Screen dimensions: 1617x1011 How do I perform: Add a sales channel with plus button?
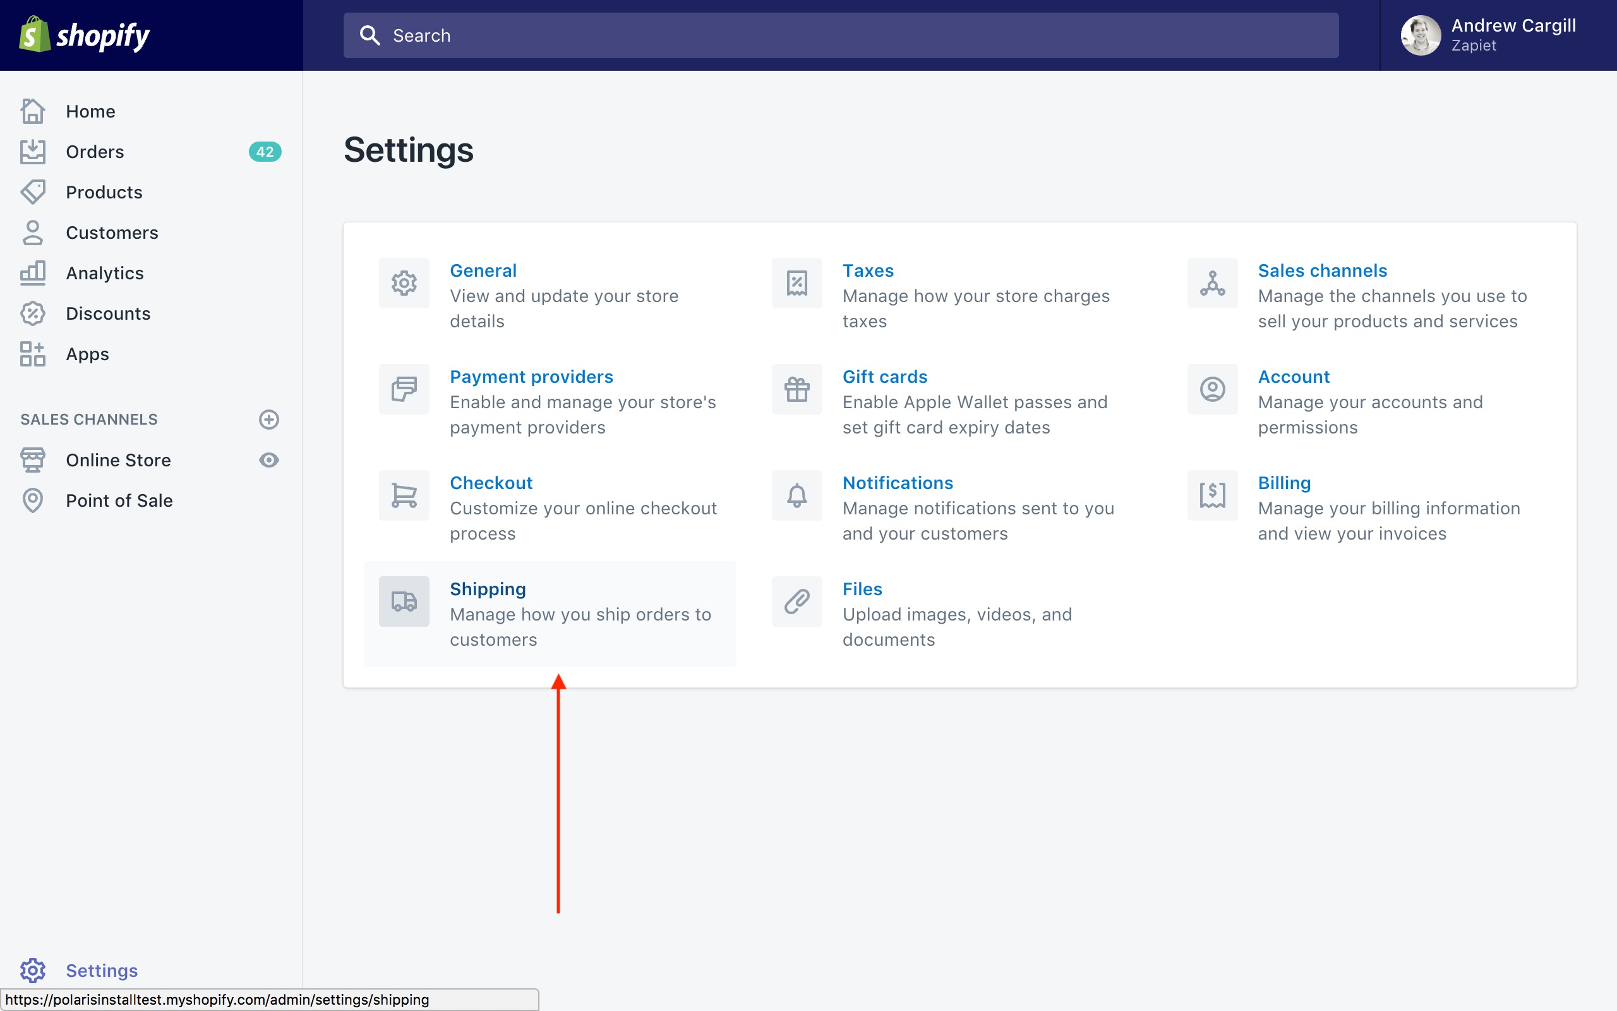(x=268, y=419)
